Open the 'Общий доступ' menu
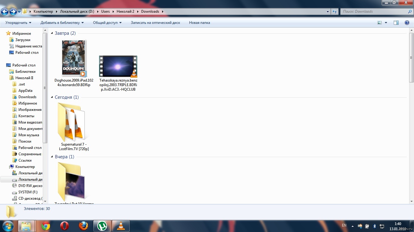 tap(107, 23)
